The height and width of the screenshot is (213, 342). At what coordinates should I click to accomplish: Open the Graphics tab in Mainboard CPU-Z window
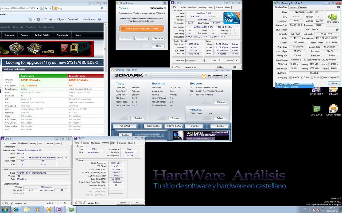(49, 144)
